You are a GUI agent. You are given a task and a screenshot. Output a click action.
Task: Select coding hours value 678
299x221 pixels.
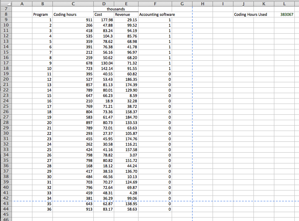coord(73,63)
